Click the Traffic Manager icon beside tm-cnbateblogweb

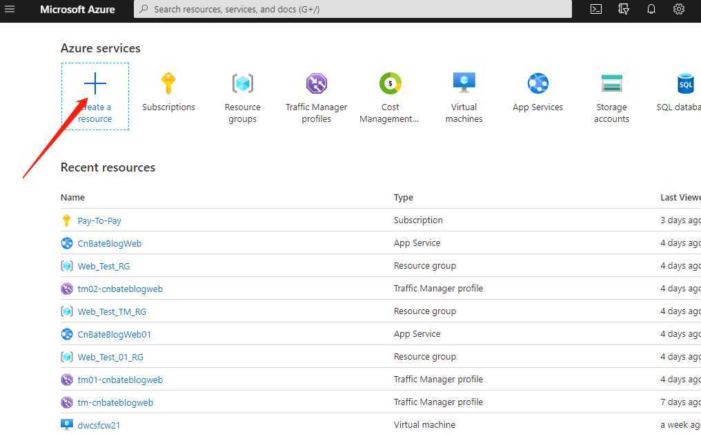67,402
